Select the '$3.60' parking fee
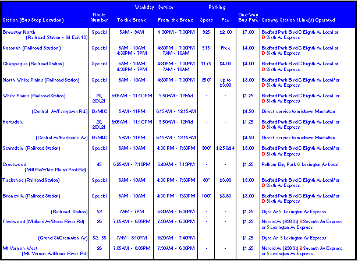Screen dimensions: 358x261 pyautogui.click(x=225, y=196)
